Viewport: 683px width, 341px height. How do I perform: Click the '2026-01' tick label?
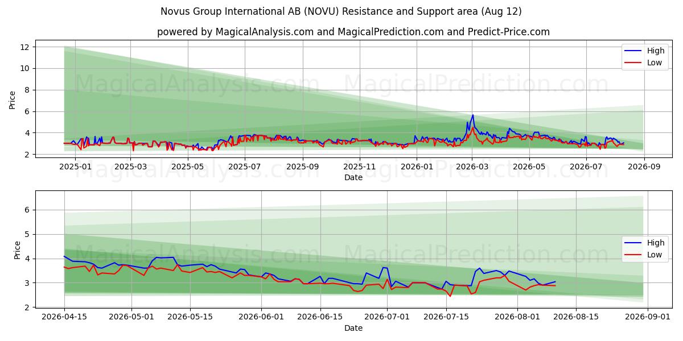coord(416,167)
